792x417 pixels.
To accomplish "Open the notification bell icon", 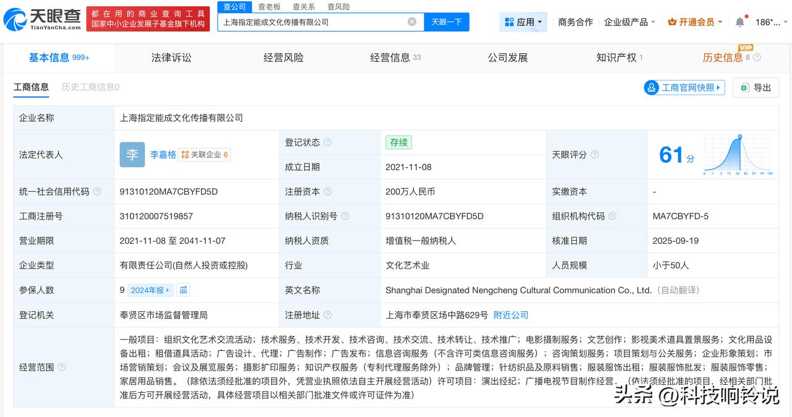I will click(x=740, y=20).
